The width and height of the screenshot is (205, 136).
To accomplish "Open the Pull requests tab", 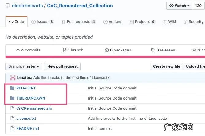I will coord(79,22).
